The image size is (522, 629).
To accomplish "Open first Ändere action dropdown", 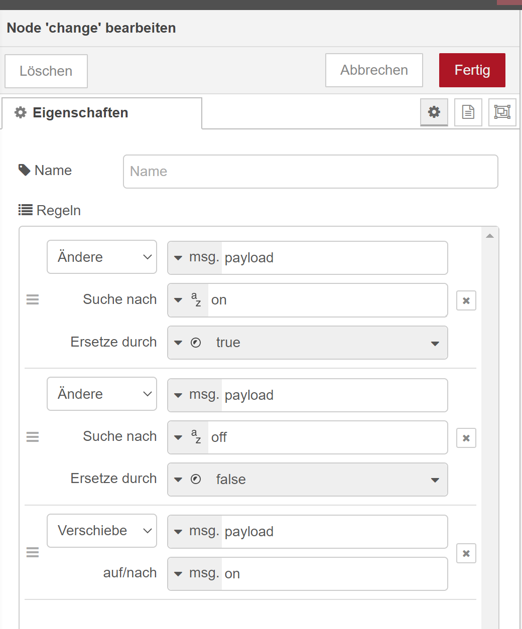I will pyautogui.click(x=102, y=257).
